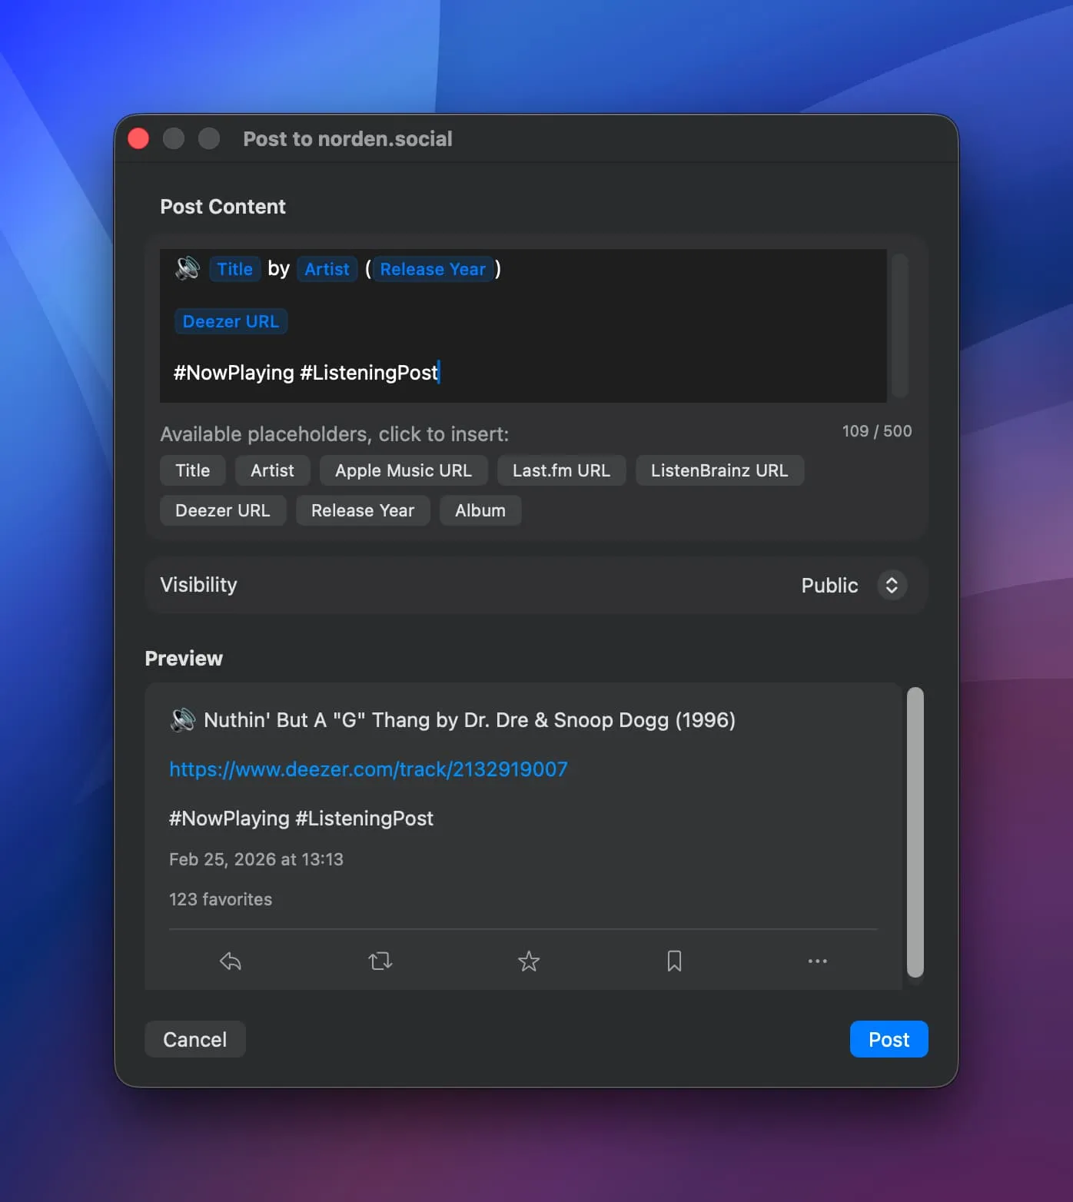Select the Deezer URL token in the editor
This screenshot has height=1202, width=1073.
[x=231, y=321]
